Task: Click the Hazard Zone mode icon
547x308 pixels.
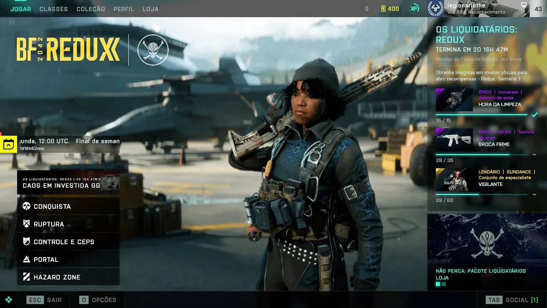Action: pos(26,277)
